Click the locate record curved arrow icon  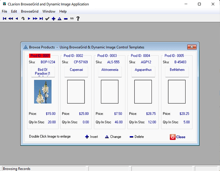[23, 19]
